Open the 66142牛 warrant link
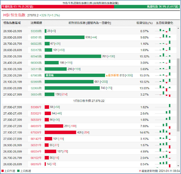Screen dimensions: 181x174 [36, 139]
